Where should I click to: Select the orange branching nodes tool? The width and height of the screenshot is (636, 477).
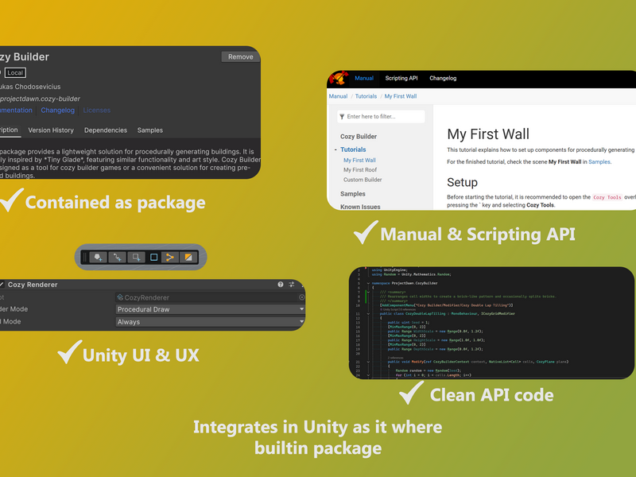(170, 257)
